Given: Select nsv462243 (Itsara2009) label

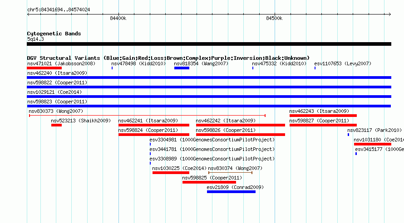Looking at the screenshot, I should click(x=319, y=111).
